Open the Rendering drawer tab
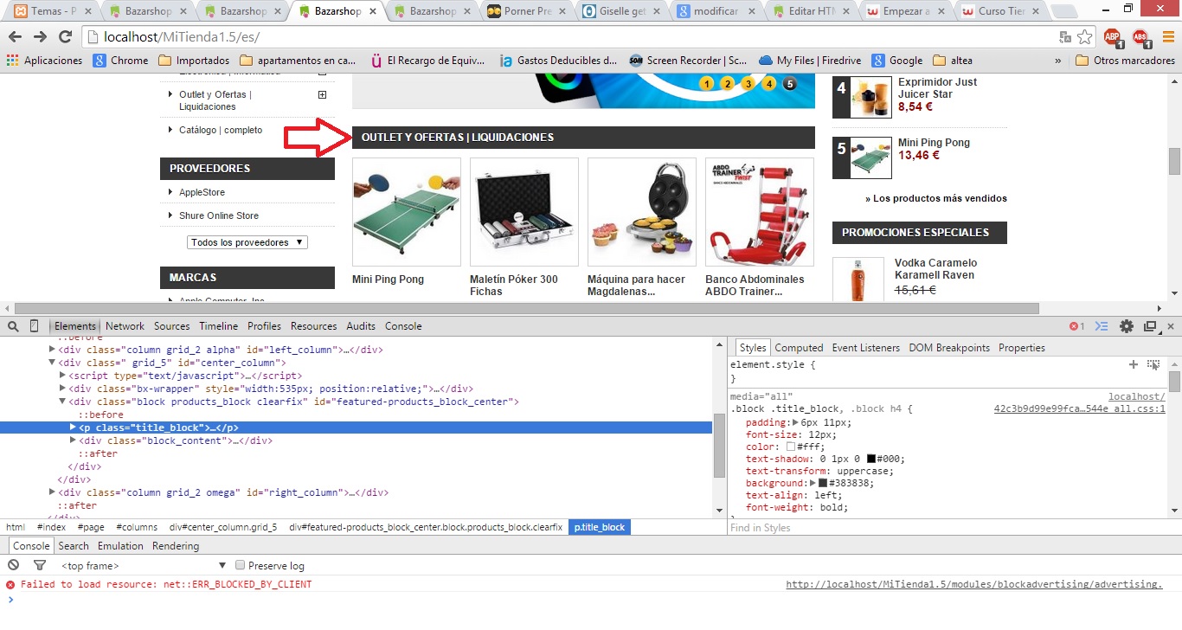1182x630 pixels. [176, 546]
